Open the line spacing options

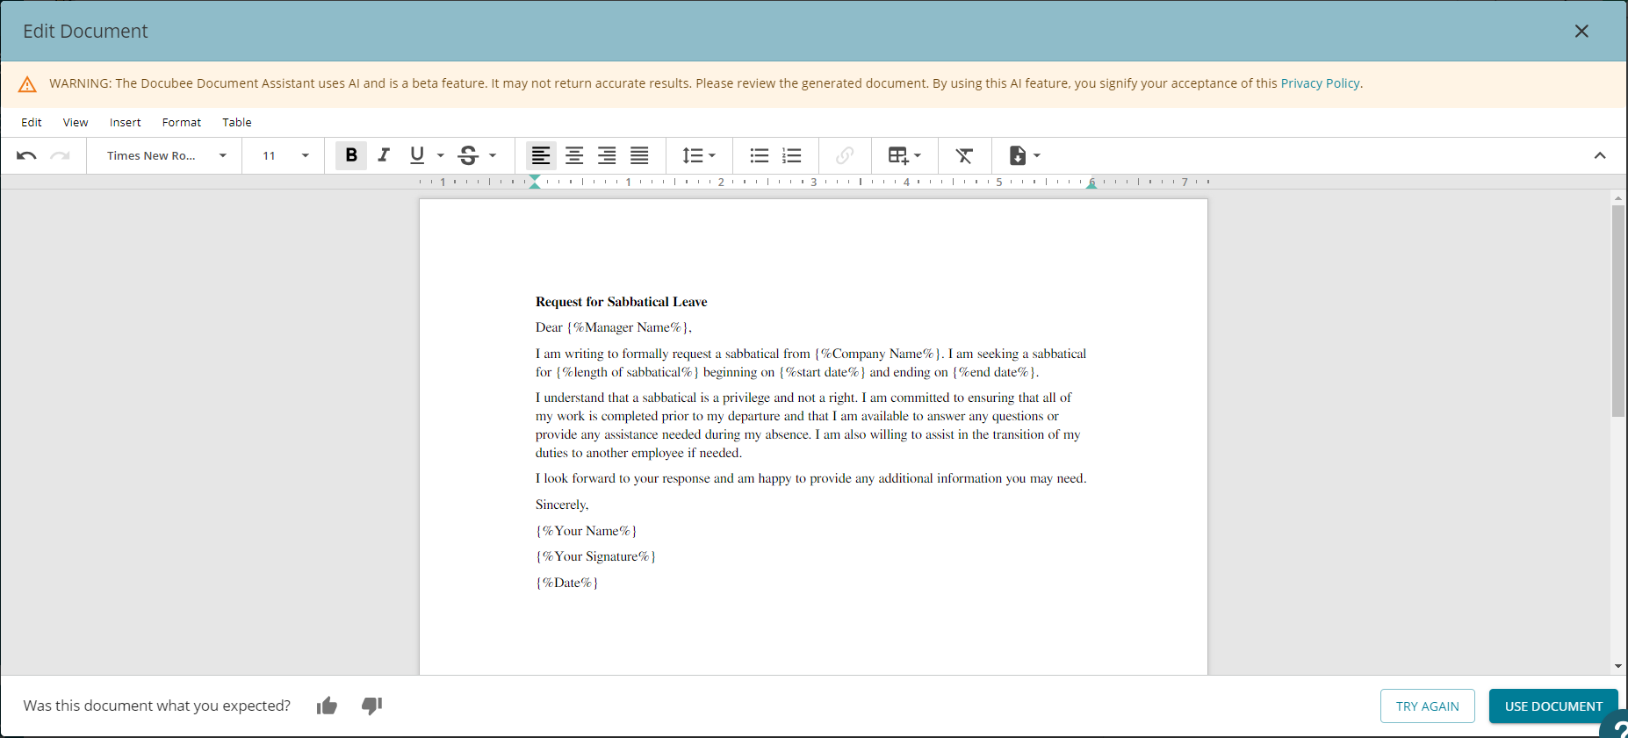coord(699,155)
